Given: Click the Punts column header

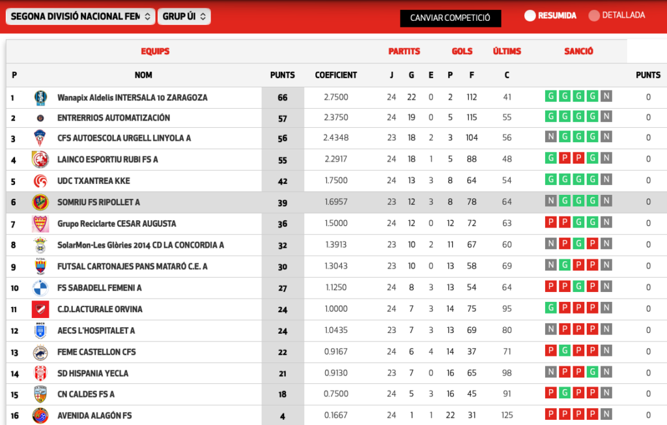Looking at the screenshot, I should pos(282,75).
